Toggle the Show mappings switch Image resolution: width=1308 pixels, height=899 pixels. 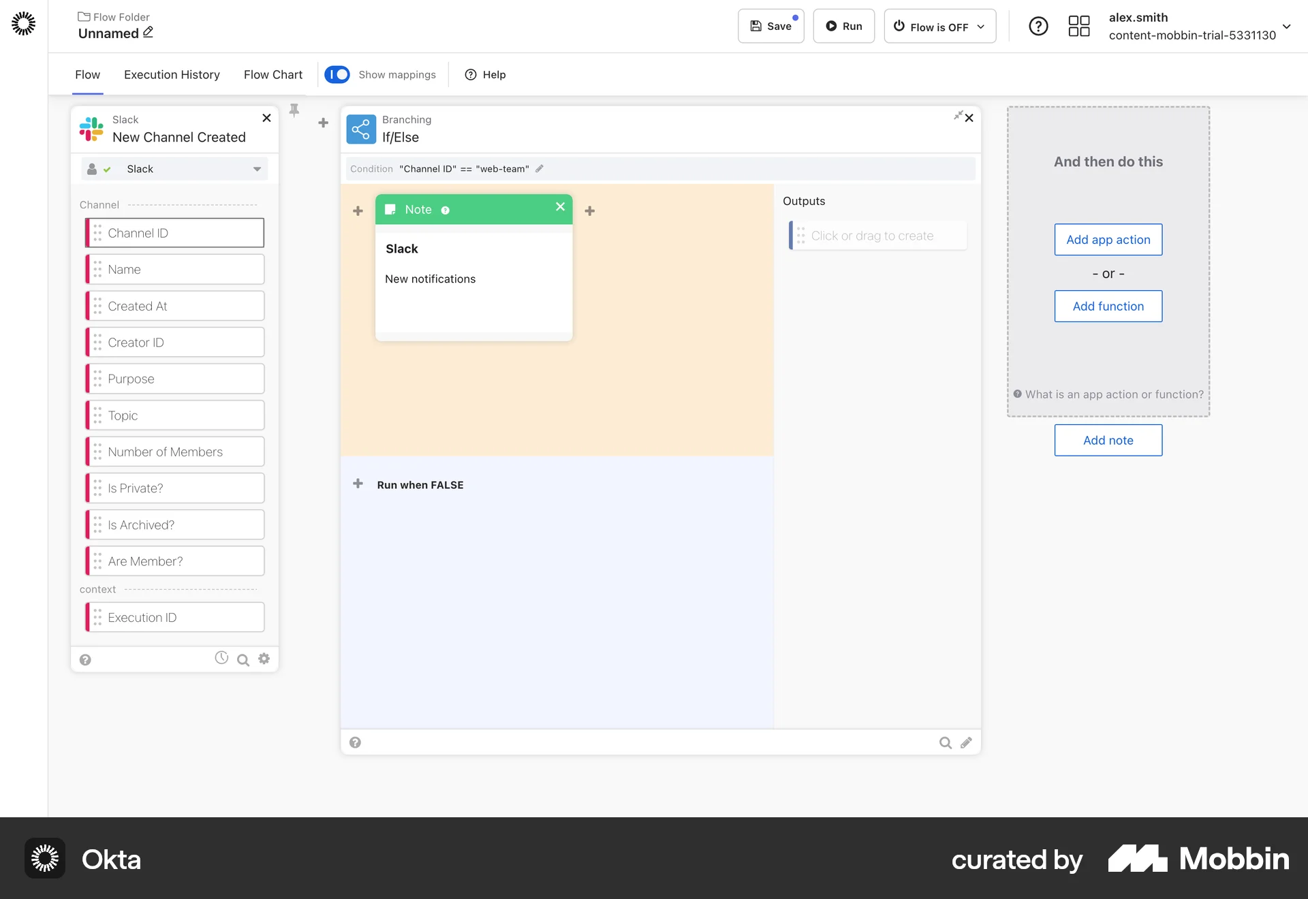[x=337, y=74]
